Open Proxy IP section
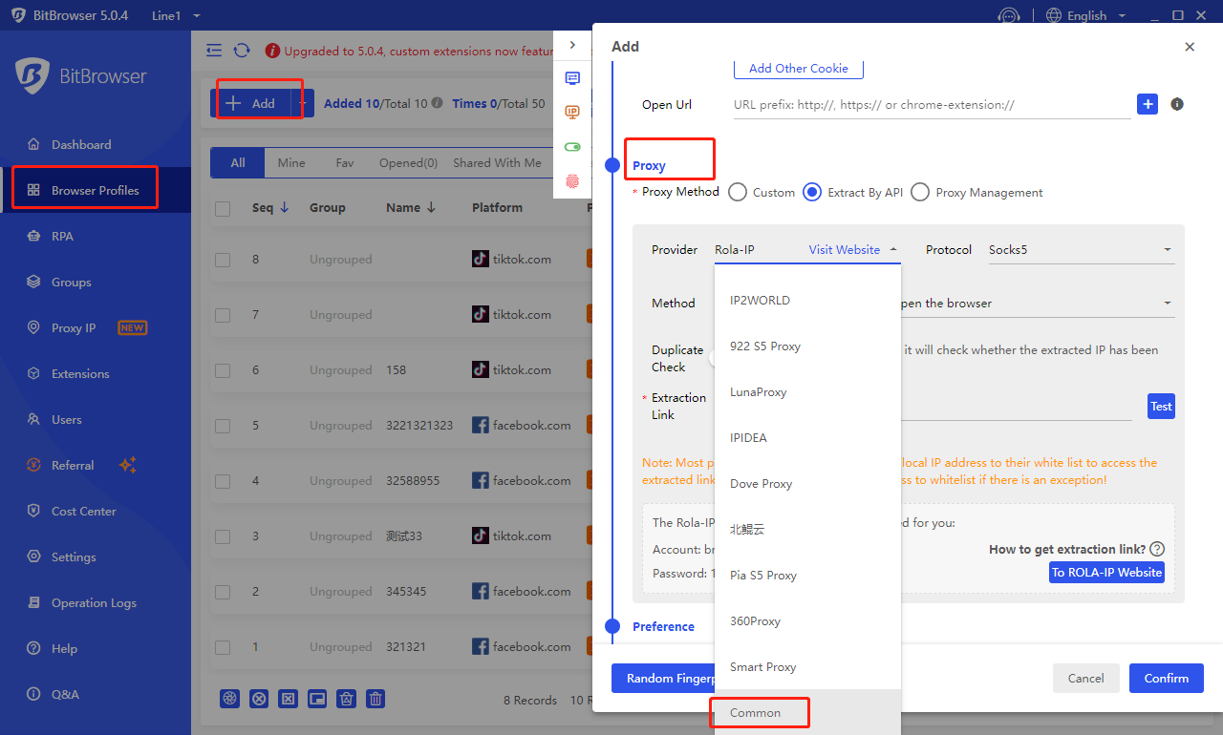The height and width of the screenshot is (735, 1223). coord(74,327)
